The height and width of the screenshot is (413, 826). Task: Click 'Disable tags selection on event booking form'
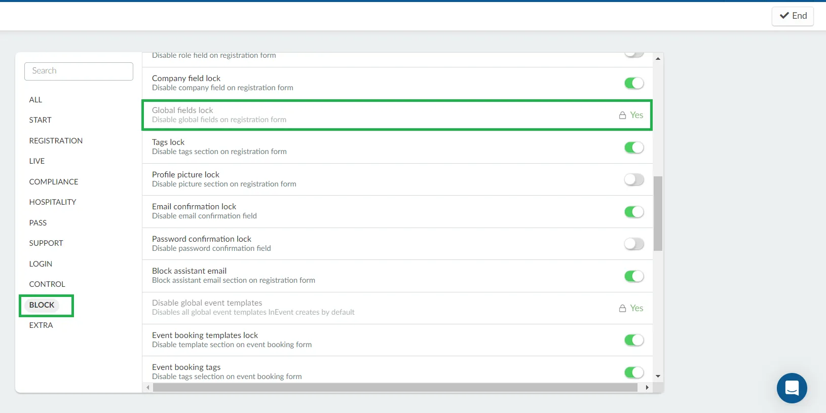coord(227,377)
